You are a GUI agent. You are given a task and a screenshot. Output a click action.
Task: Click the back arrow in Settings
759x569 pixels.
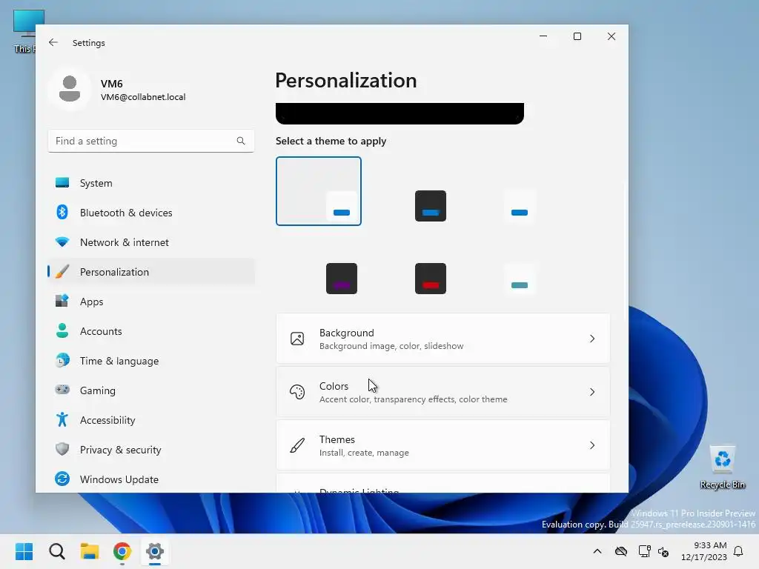[x=53, y=42]
